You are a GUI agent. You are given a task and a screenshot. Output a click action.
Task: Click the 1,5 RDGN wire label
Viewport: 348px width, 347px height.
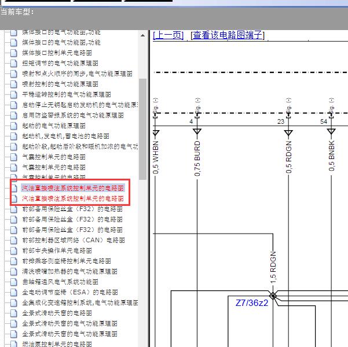click(x=273, y=267)
